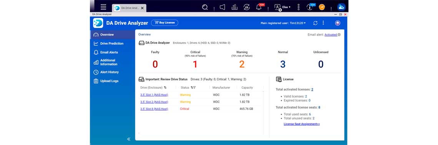Click the Normal count 3
This screenshot has width=438, height=145.
click(283, 64)
